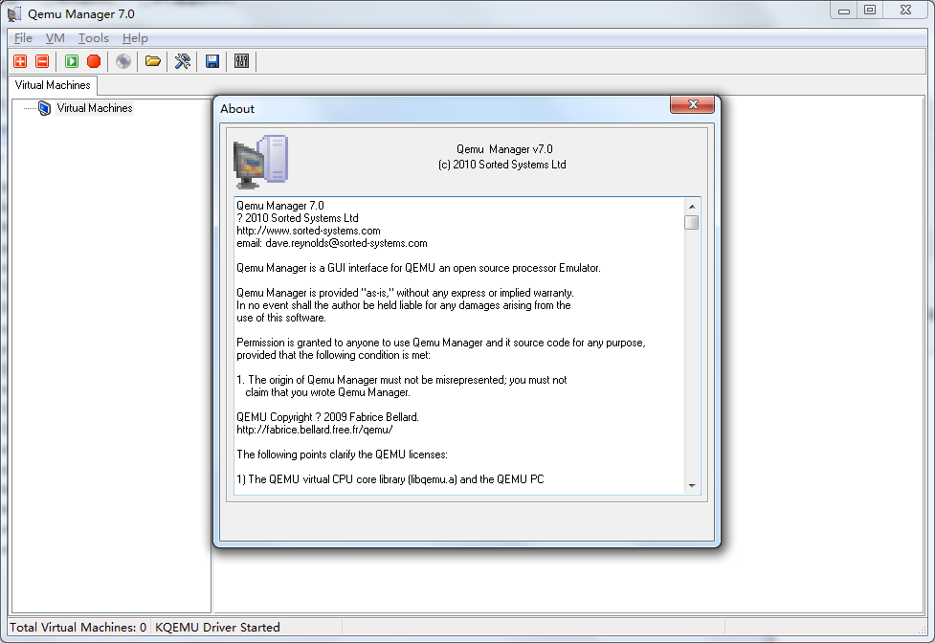Stop VM with red circle icon
The height and width of the screenshot is (643, 935).
[x=94, y=61]
